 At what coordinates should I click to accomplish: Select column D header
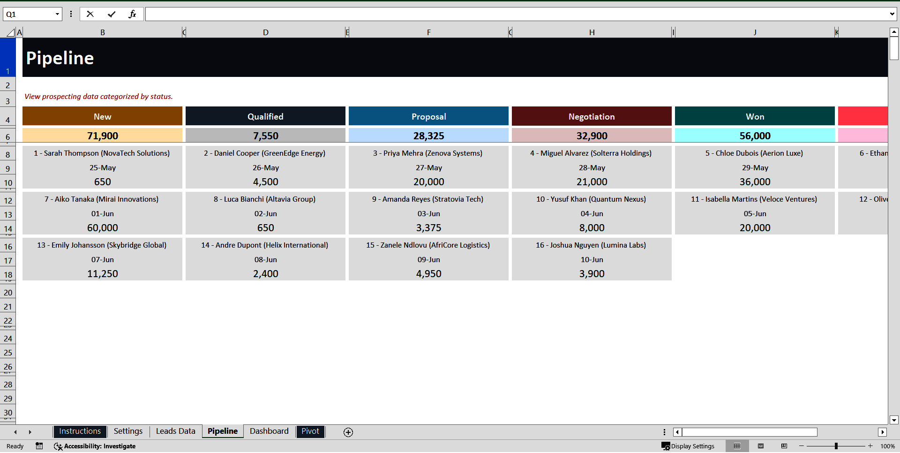pyautogui.click(x=266, y=32)
